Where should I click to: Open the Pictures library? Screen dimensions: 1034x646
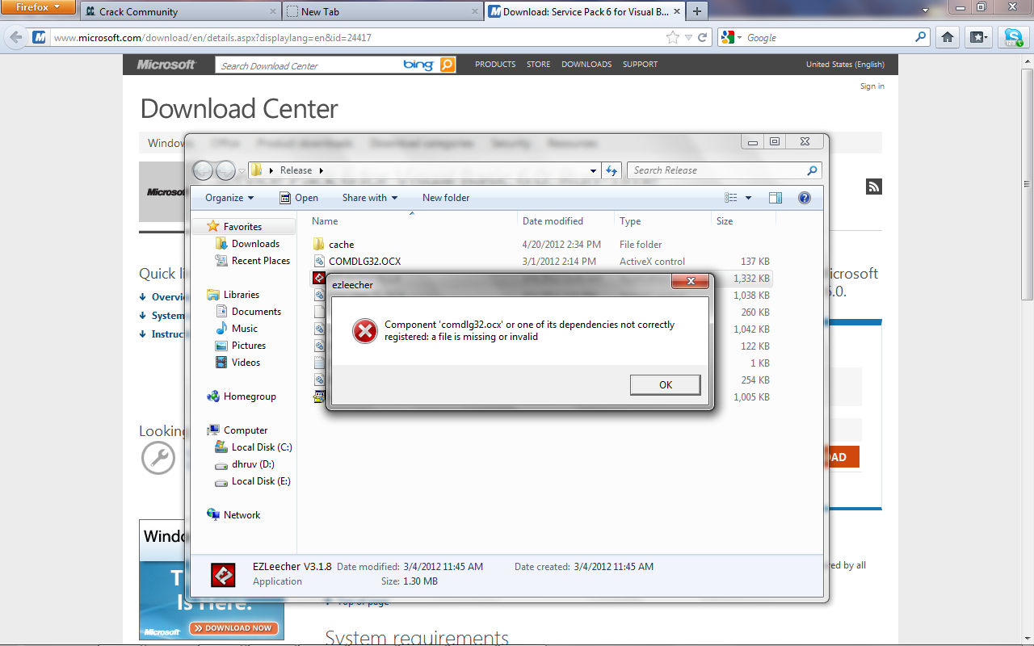click(x=241, y=346)
